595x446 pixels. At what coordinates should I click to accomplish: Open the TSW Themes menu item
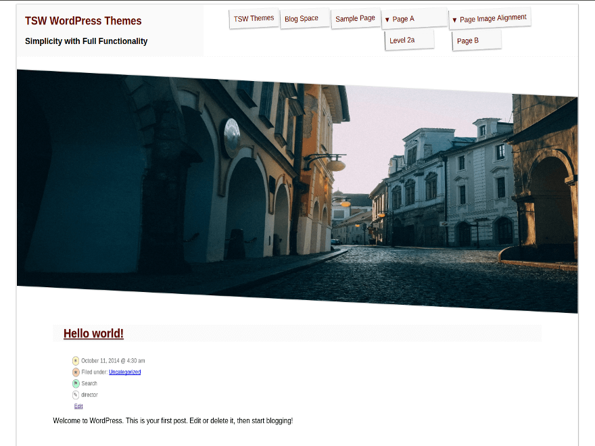(x=254, y=19)
